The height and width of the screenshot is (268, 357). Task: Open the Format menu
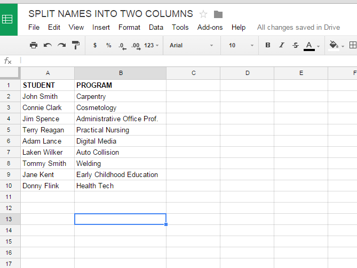pyautogui.click(x=129, y=28)
